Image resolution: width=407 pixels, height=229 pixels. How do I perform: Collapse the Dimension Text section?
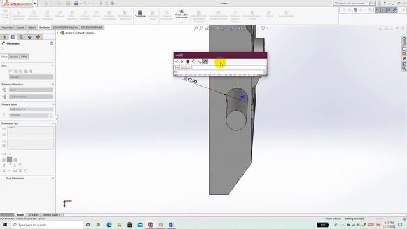coord(53,123)
